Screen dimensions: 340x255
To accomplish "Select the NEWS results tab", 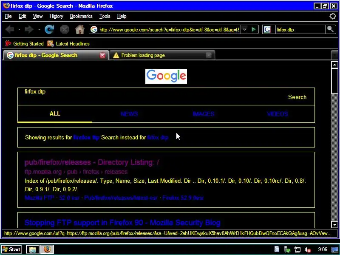I will coord(129,114).
